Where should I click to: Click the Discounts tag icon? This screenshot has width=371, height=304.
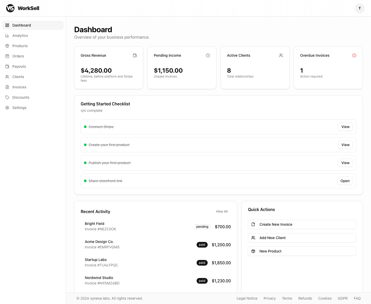click(x=7, y=97)
